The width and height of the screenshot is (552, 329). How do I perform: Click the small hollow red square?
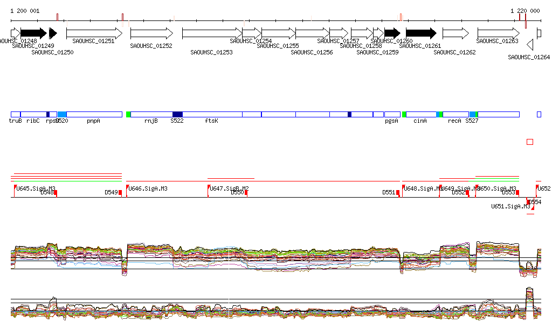click(x=529, y=142)
